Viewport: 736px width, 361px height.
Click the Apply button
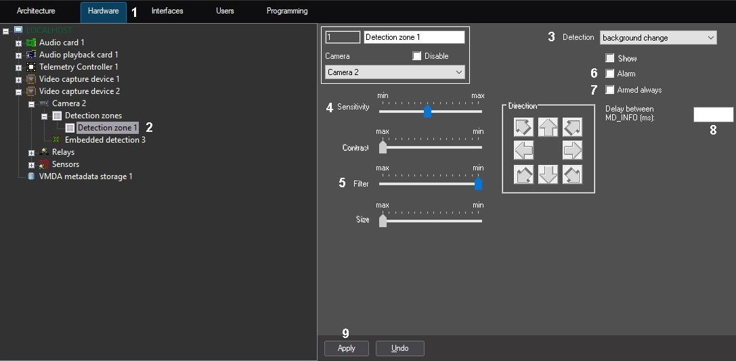coord(347,348)
